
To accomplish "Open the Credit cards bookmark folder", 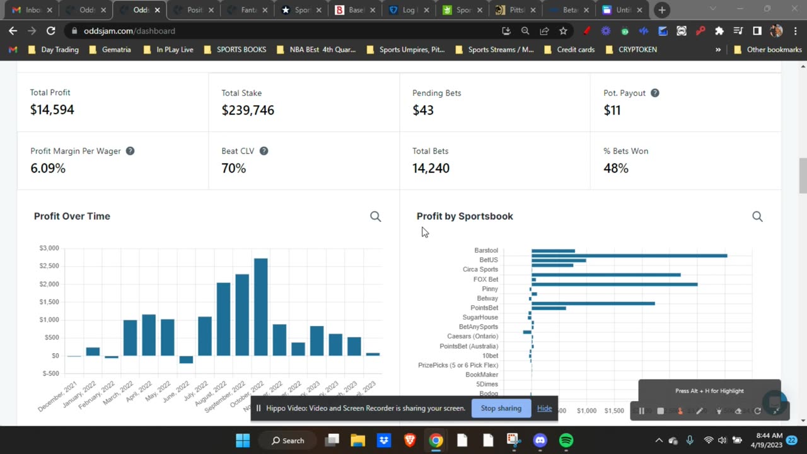I will [x=568, y=49].
